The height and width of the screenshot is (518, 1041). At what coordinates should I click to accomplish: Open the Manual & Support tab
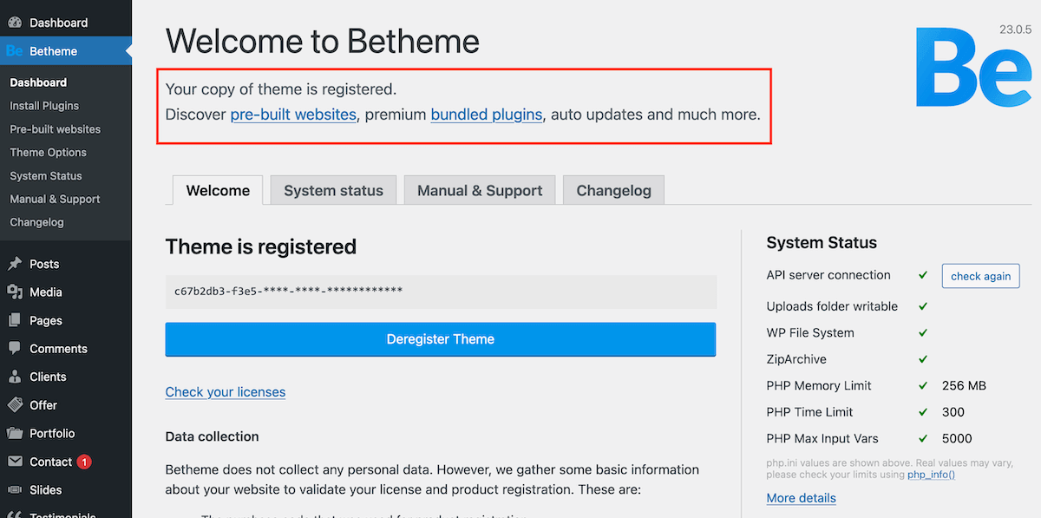point(480,191)
